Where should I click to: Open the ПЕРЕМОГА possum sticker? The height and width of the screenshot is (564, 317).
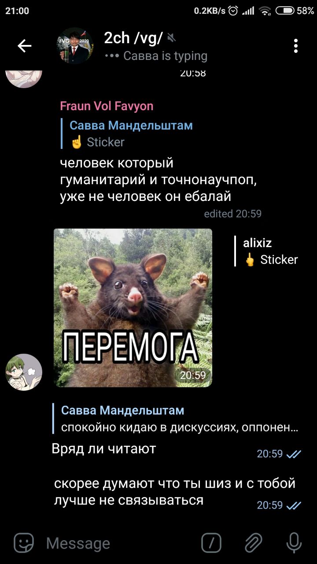133,308
